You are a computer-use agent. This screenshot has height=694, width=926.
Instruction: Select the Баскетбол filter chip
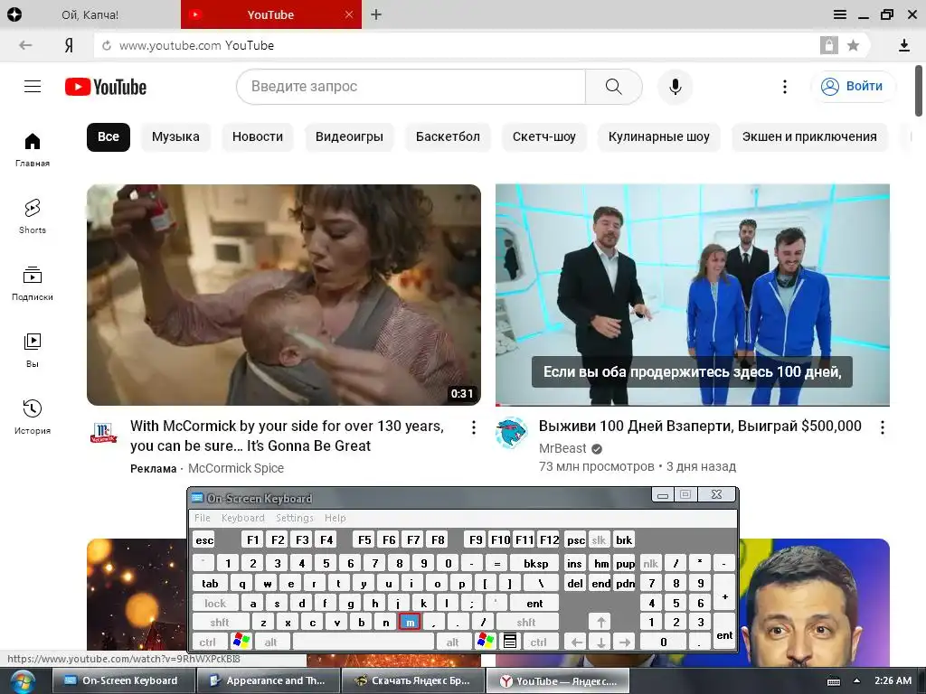coord(448,137)
